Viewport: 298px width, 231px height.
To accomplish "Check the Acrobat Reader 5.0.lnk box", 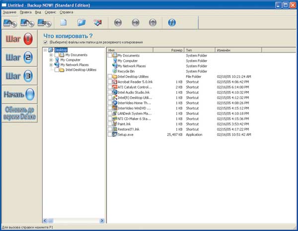I will [110, 82].
